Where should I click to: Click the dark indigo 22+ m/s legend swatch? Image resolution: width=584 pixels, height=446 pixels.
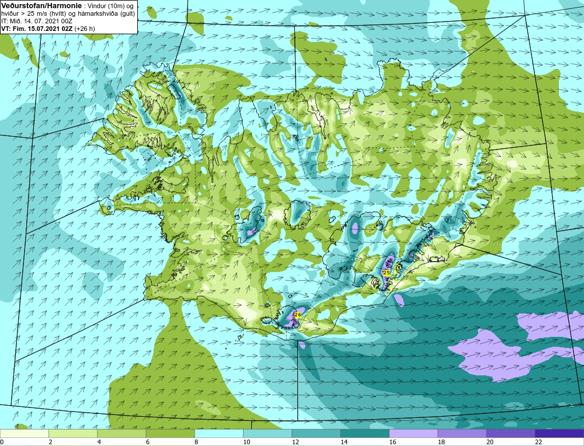(559, 433)
